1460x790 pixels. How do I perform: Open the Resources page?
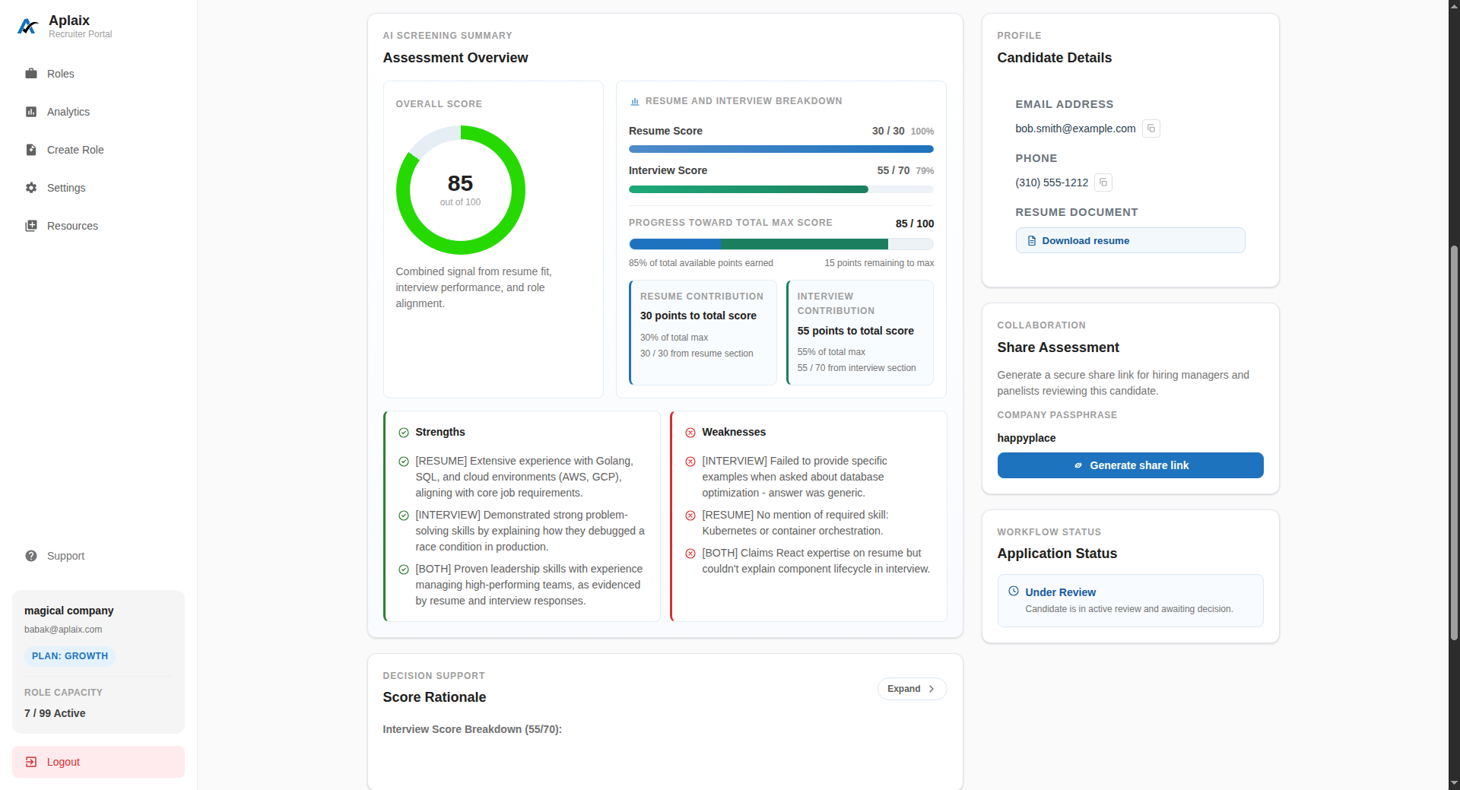point(98,226)
